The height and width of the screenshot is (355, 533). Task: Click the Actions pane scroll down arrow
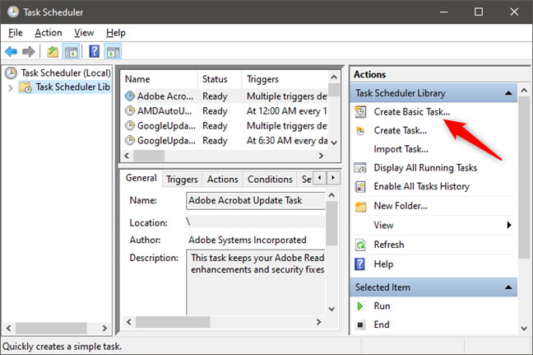(524, 329)
